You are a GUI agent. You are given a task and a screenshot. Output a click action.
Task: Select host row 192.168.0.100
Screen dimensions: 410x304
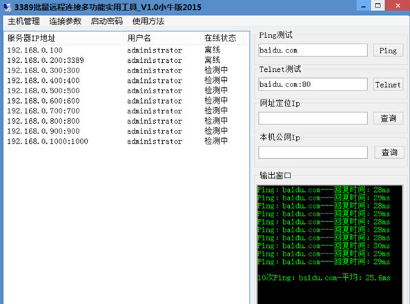point(126,50)
